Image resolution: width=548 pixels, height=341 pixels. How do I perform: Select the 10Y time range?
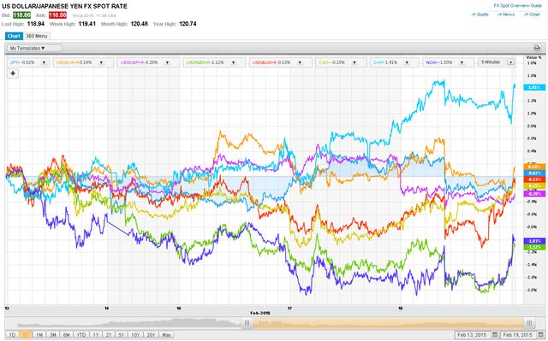click(135, 335)
